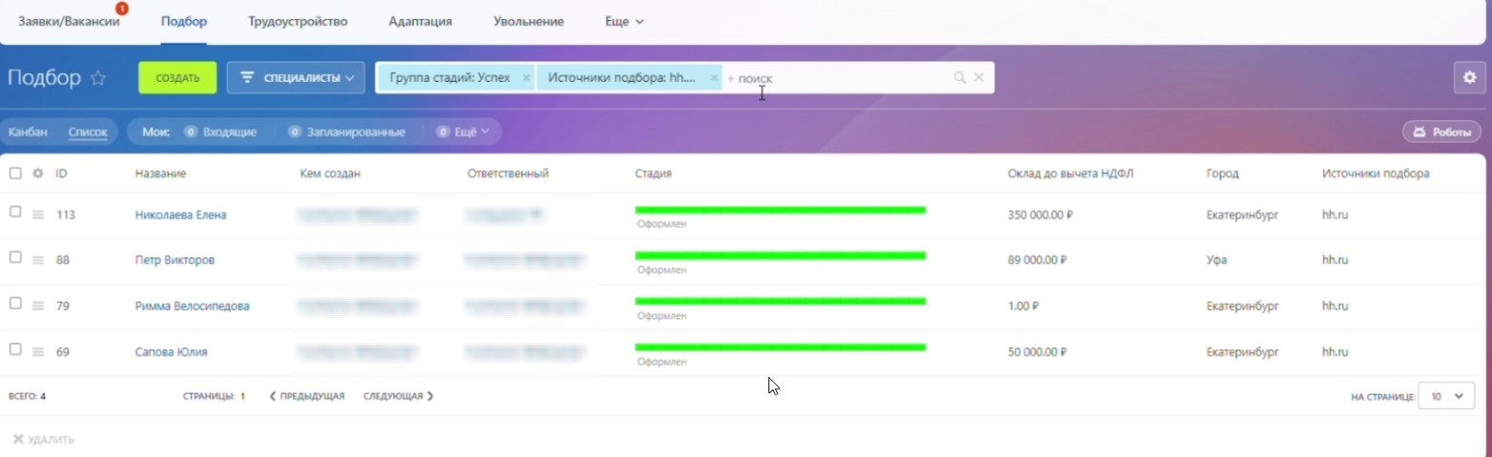Click the list column settings gear icon
Screen dimensions: 1492x457
pyautogui.click(x=38, y=173)
